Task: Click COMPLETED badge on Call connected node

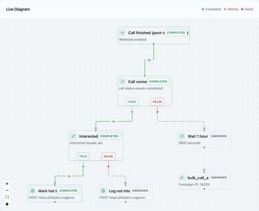Action: pyautogui.click(x=158, y=82)
